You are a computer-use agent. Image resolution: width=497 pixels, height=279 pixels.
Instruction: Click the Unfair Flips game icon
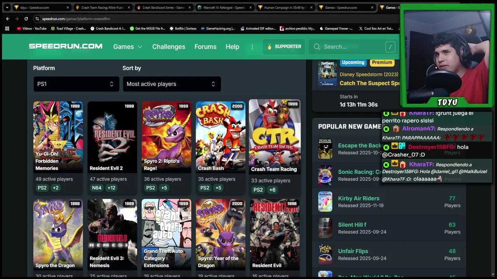325,254
